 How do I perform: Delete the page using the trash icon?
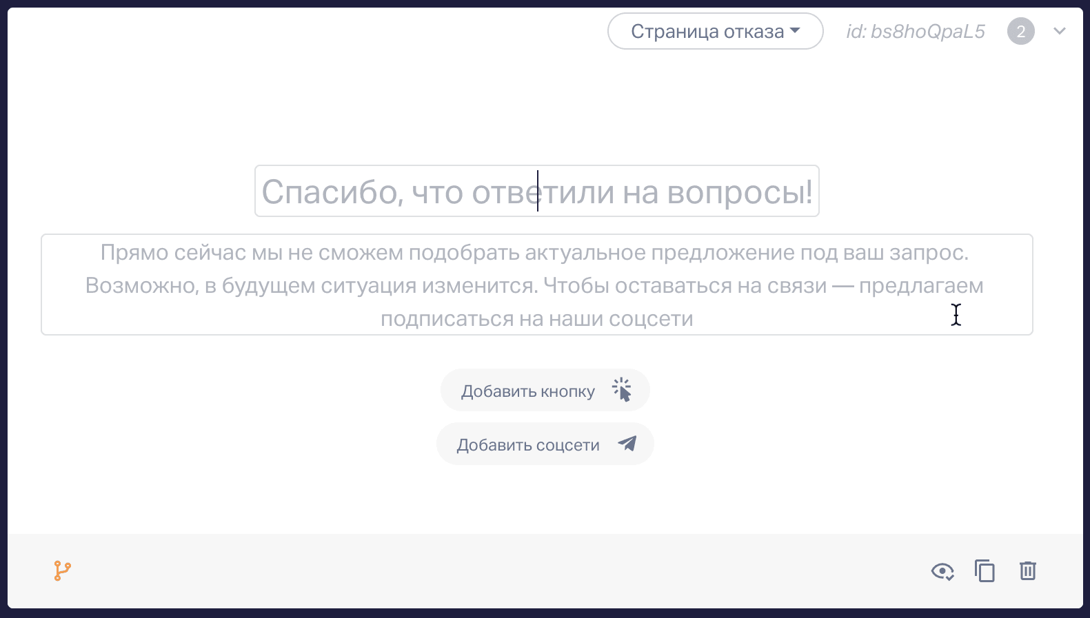point(1028,570)
